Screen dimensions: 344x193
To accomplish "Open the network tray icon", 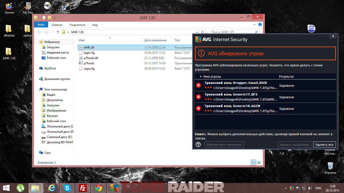I will pyautogui.click(x=304, y=188).
